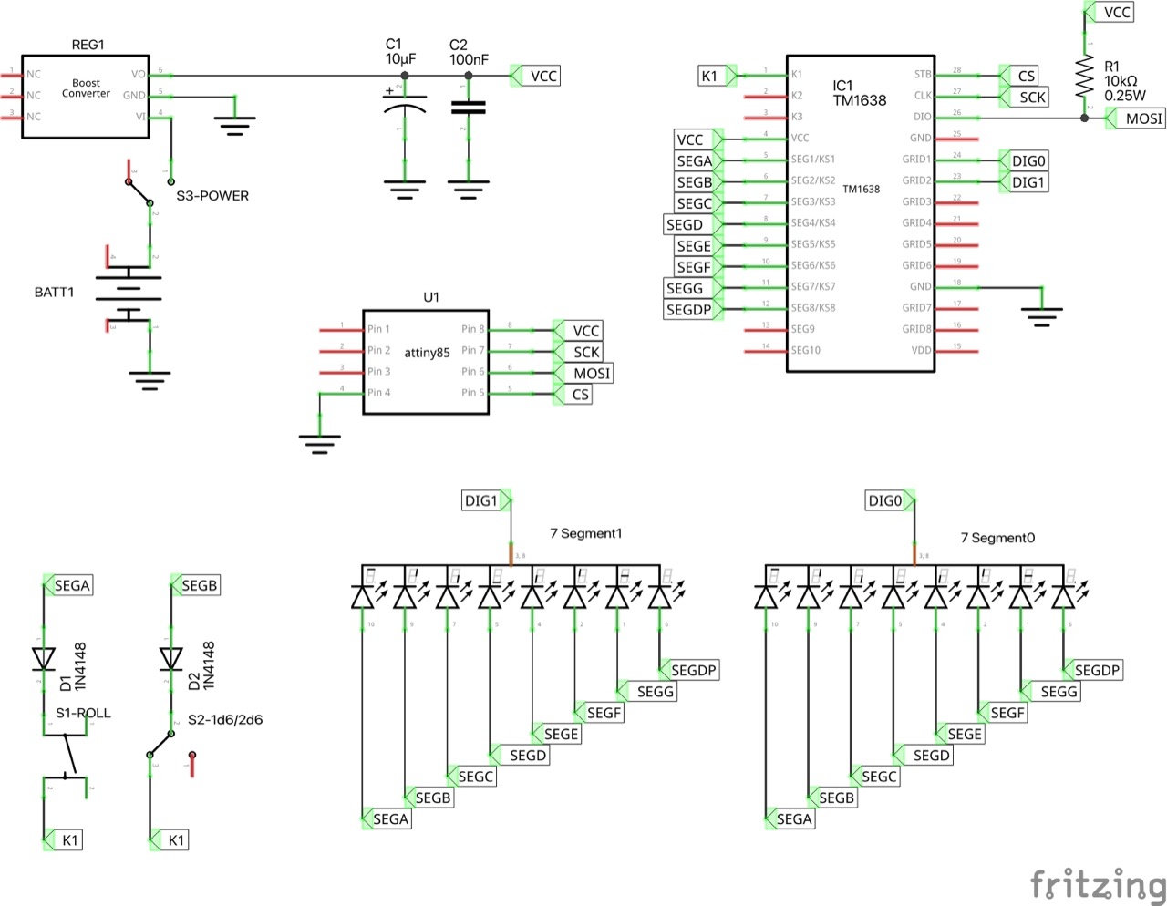
Task: Click the SEGG net label left of TM1638
Action: click(693, 288)
